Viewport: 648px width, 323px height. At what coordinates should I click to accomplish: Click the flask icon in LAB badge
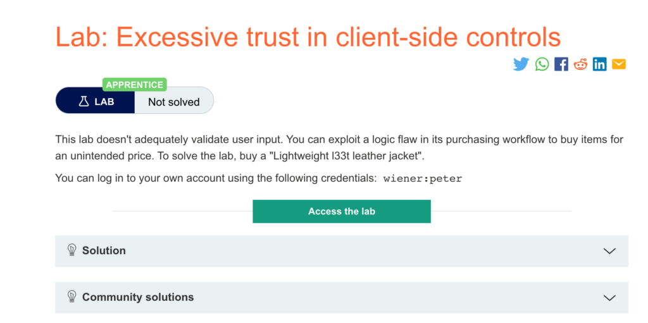(x=84, y=102)
